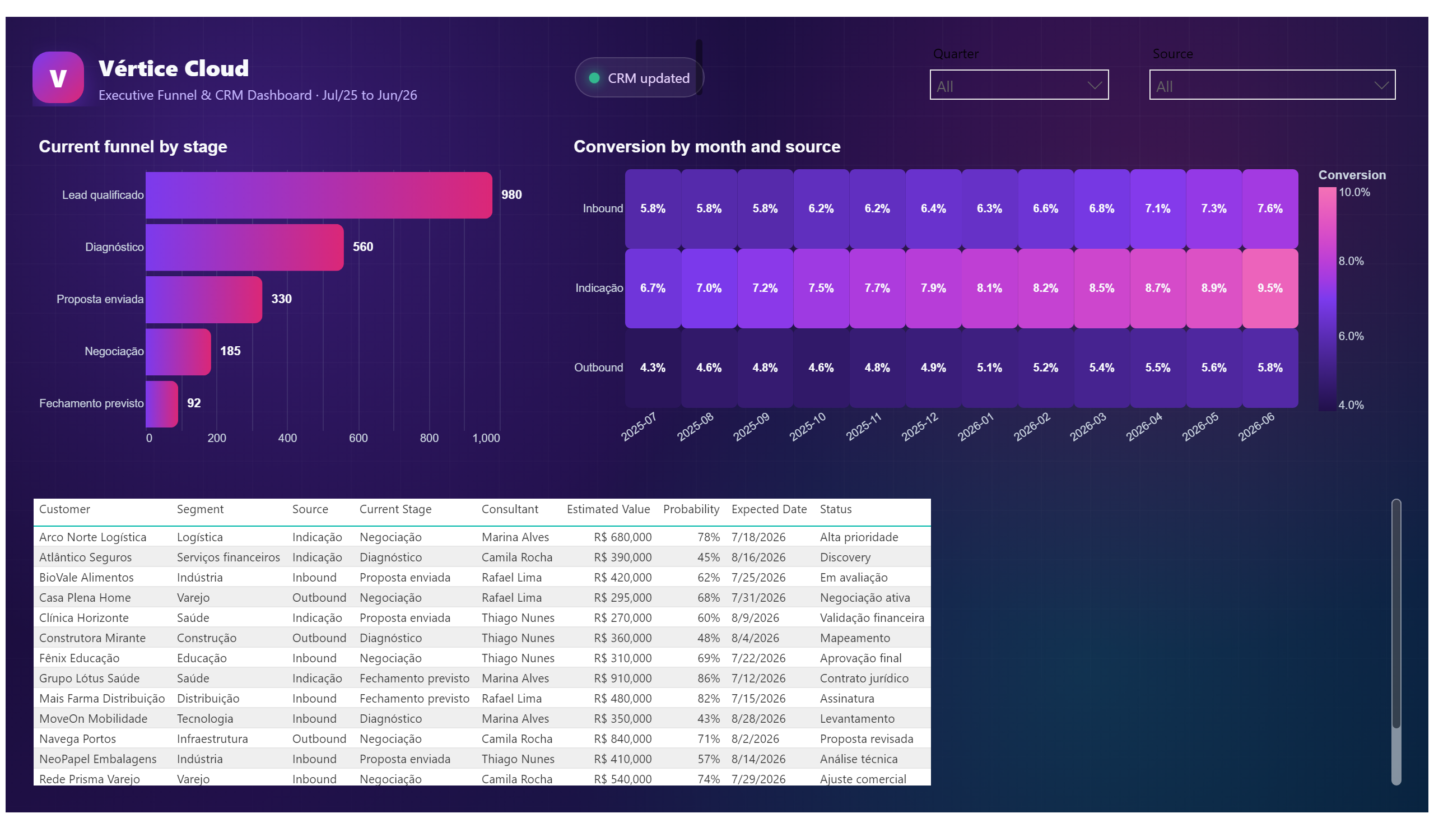Click the Conversion by month and source title
This screenshot has height=818, width=1434.
706,147
